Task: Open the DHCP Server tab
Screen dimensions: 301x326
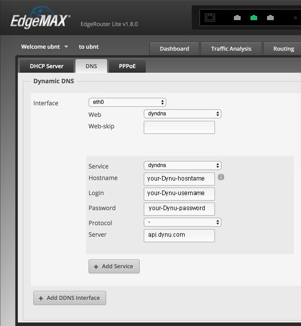Action: (x=47, y=66)
